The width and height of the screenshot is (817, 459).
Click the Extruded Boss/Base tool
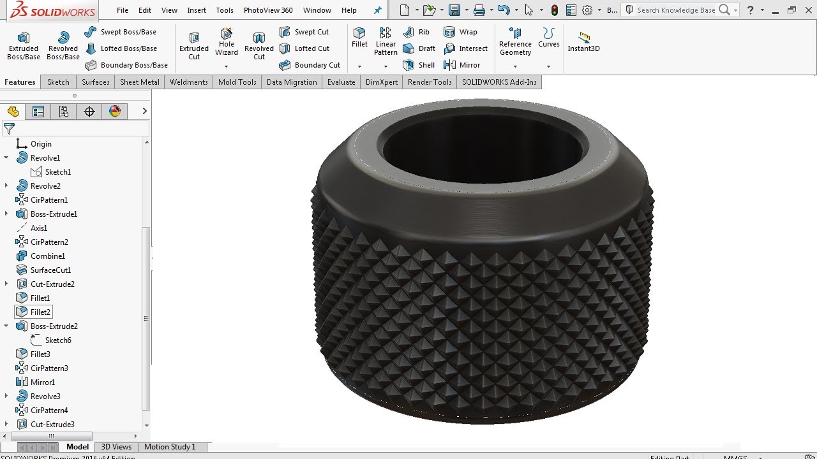24,46
